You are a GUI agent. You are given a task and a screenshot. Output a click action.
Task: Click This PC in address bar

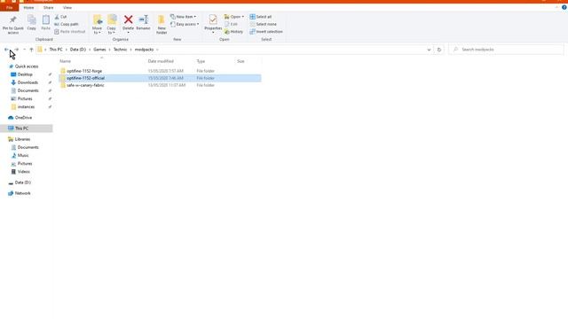56,50
